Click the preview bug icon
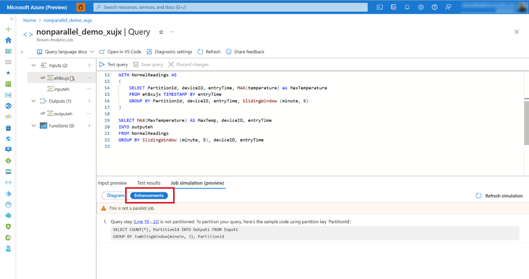Image resolution: width=529 pixels, height=279 pixels. [x=80, y=7]
